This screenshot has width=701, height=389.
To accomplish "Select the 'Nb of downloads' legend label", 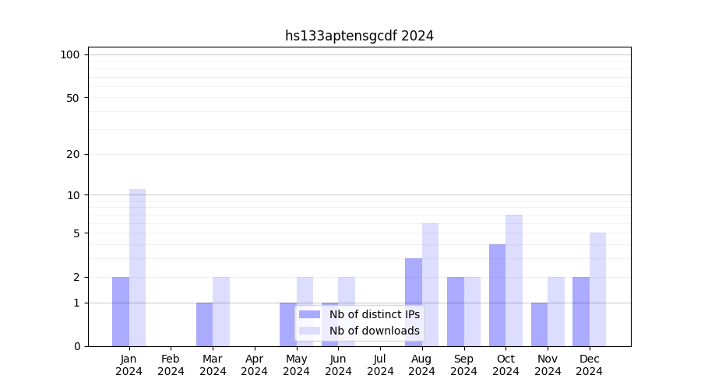I will click(x=374, y=331).
